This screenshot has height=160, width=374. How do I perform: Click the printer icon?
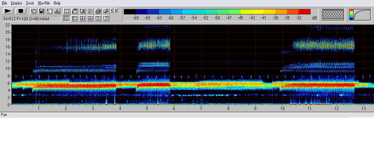[x=98, y=11]
